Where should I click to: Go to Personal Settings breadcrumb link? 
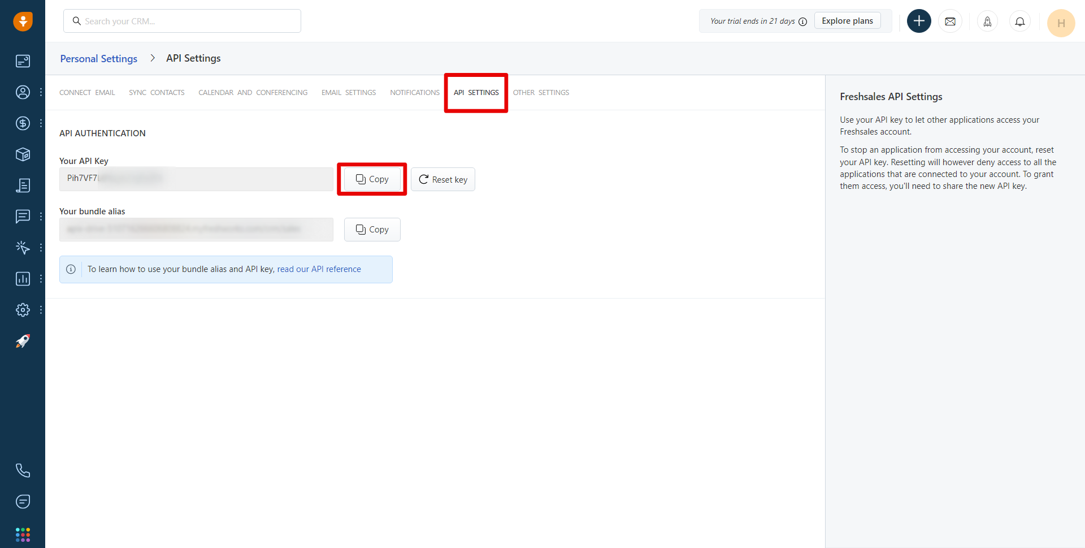(99, 59)
